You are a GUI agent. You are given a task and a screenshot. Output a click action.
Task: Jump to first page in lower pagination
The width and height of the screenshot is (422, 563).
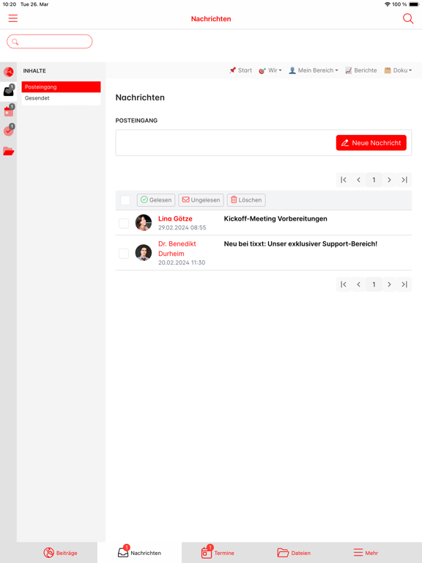344,284
